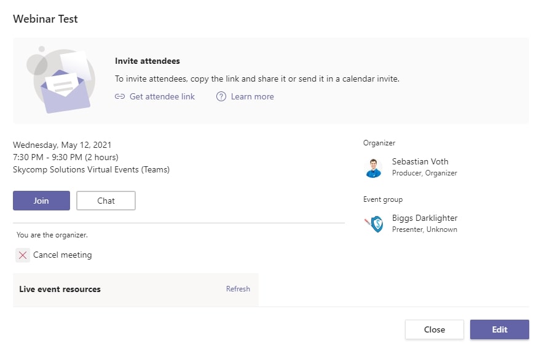Close the webinar details view
This screenshot has width=547, height=354.
coord(434,329)
